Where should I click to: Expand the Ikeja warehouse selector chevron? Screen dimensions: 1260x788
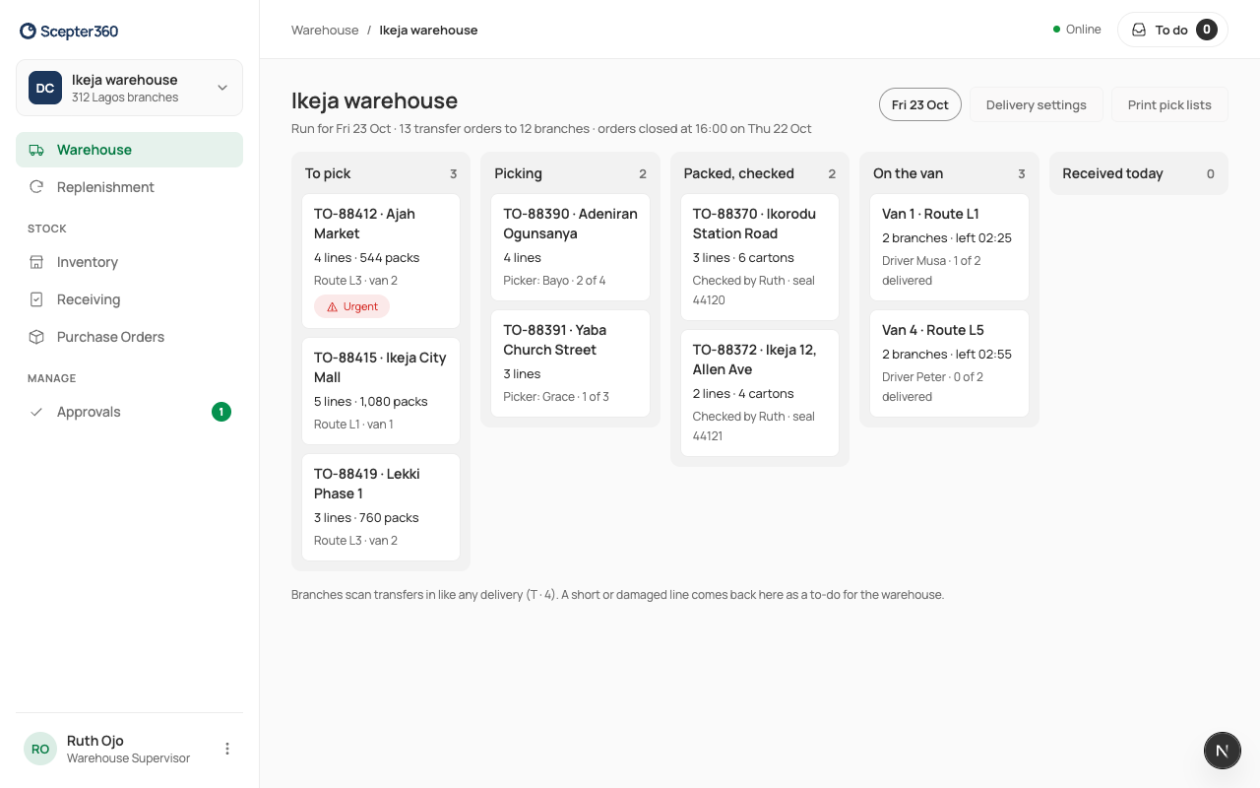pyautogui.click(x=222, y=88)
